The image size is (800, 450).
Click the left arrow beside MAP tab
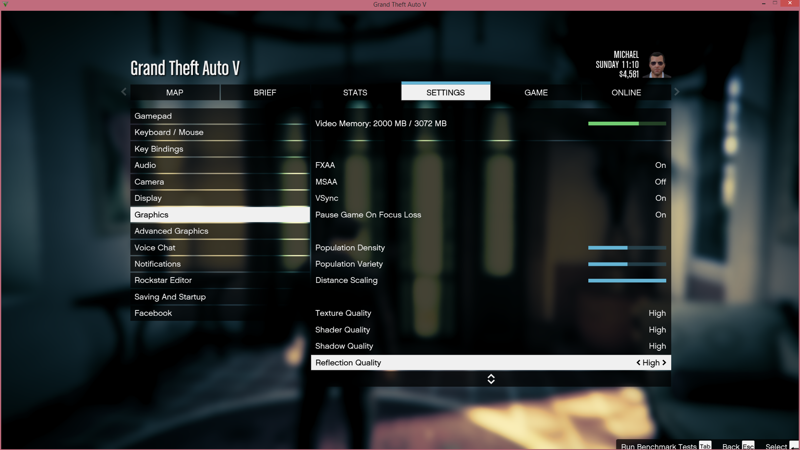click(124, 92)
